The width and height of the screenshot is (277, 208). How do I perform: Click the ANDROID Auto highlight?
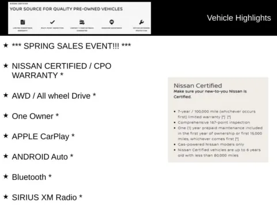click(43, 157)
